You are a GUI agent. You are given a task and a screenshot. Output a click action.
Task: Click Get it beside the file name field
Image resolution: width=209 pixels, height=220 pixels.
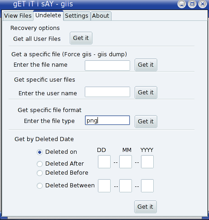pos(146,65)
